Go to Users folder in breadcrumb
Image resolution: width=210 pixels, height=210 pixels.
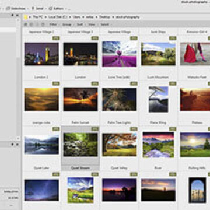pyautogui.click(x=77, y=17)
